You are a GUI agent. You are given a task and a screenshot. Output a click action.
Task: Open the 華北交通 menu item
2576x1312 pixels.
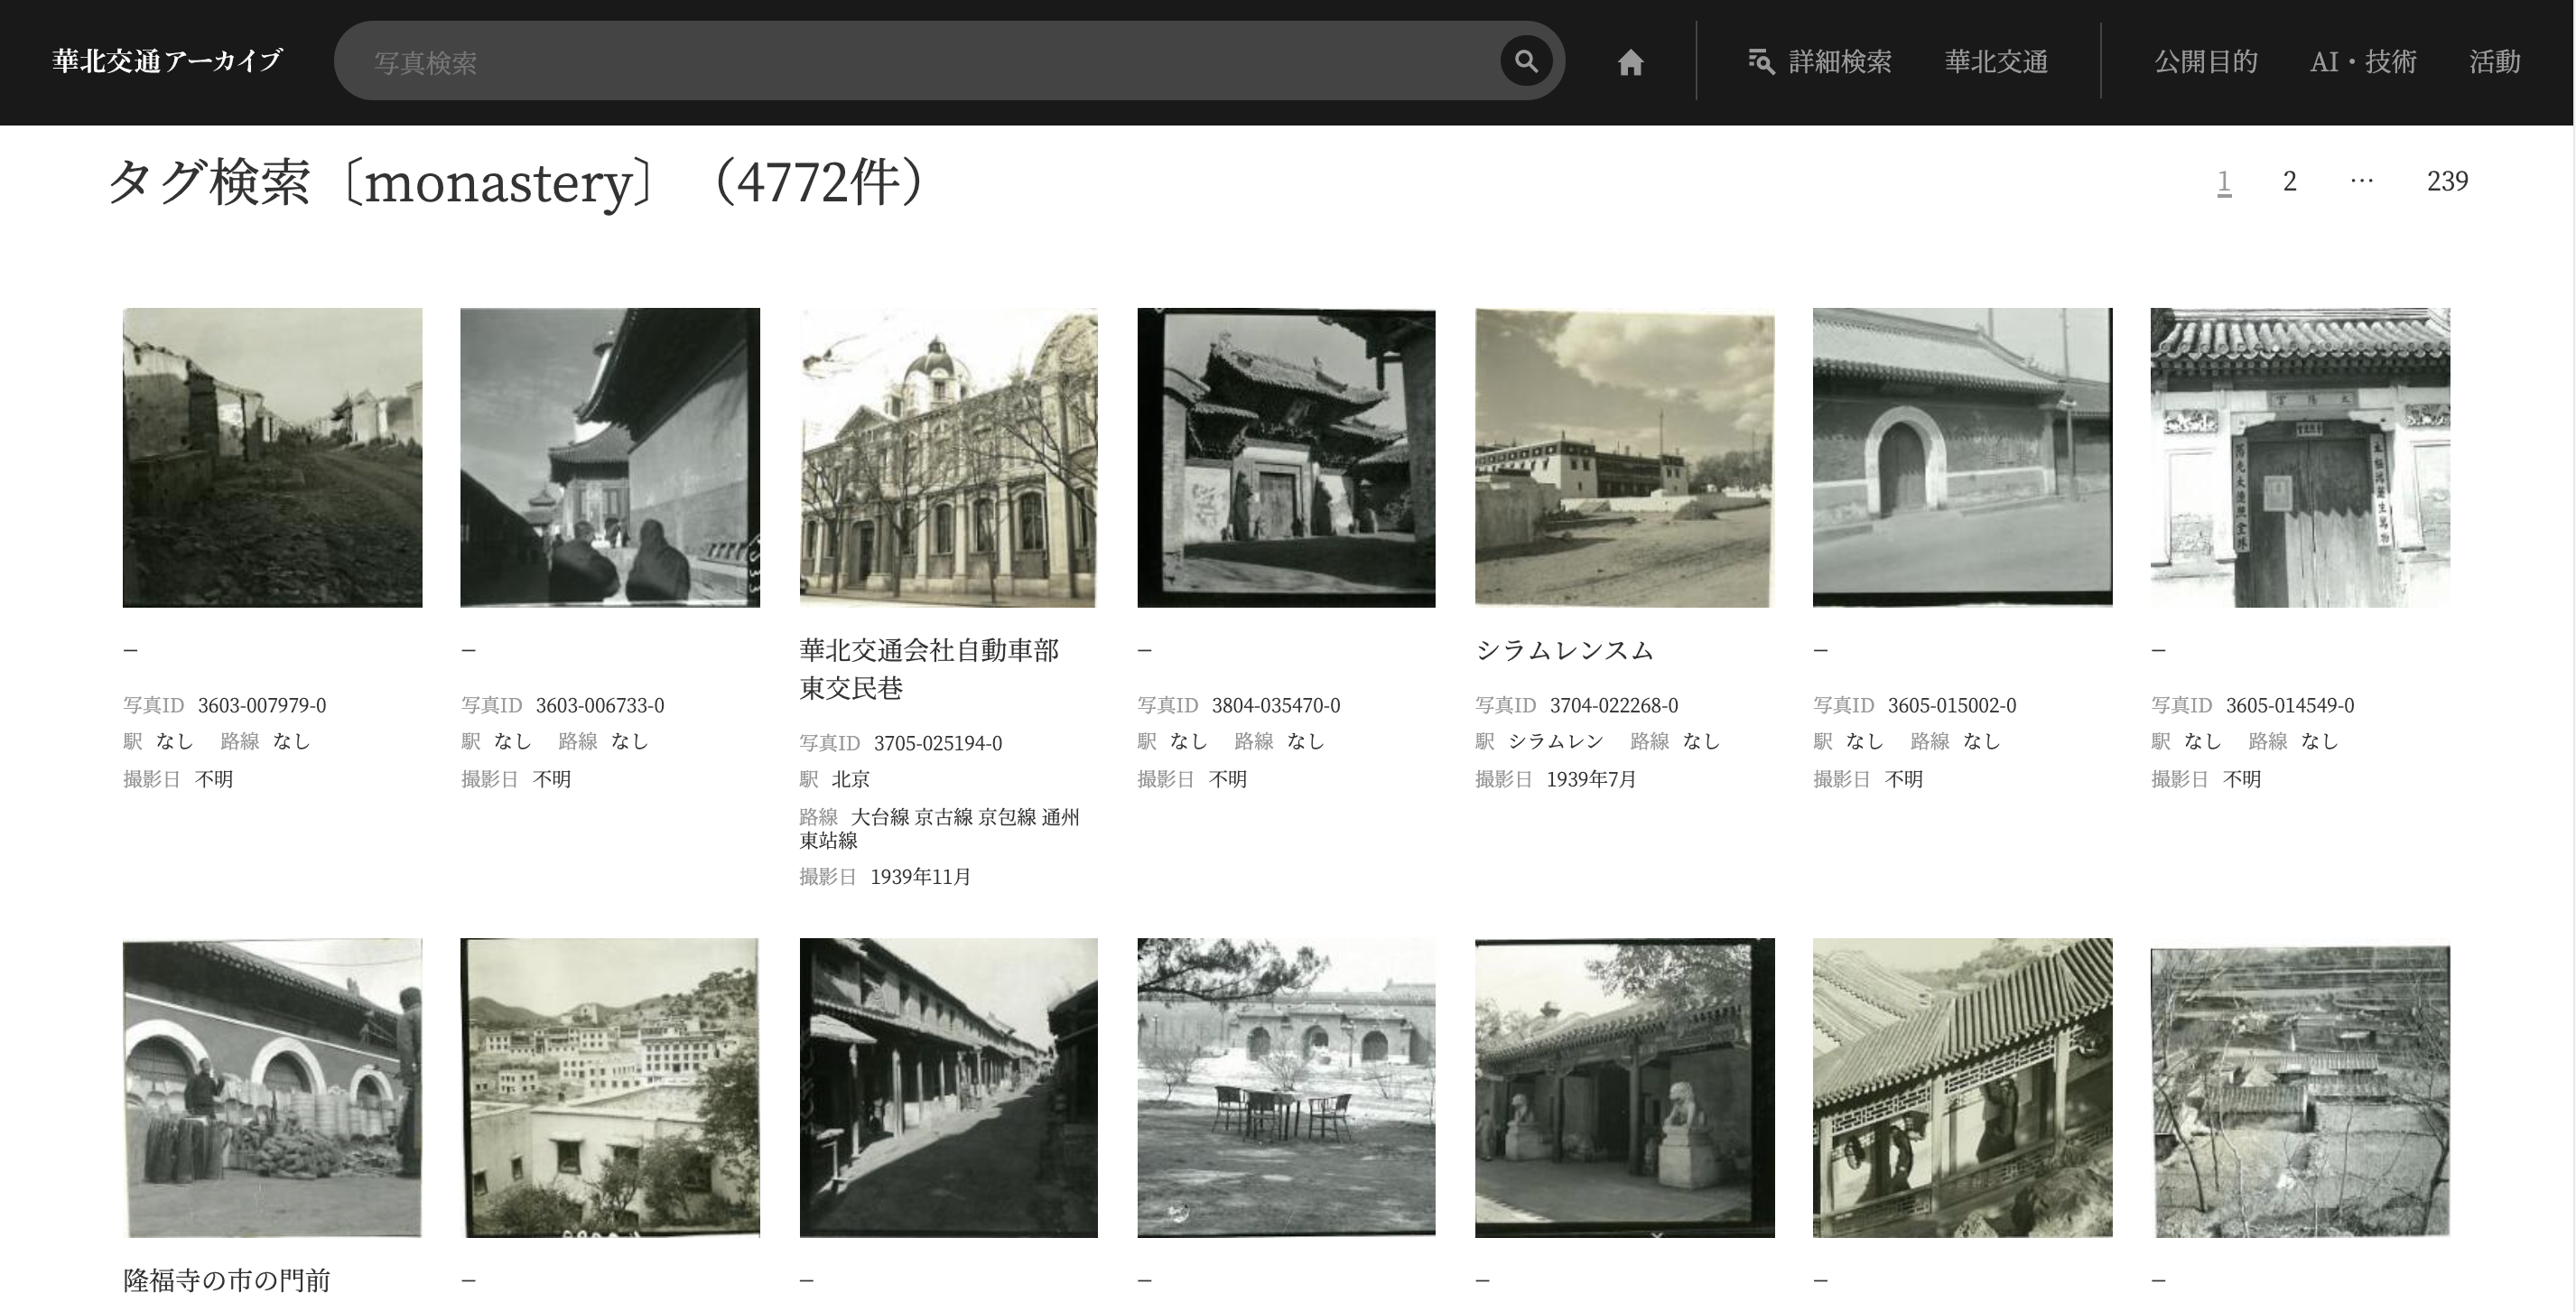pyautogui.click(x=1995, y=62)
